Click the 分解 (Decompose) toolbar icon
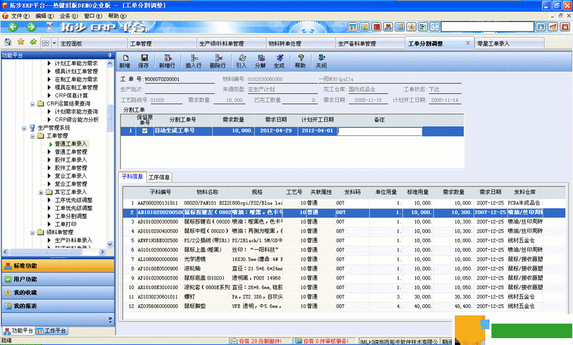This screenshot has height=345, width=573. click(261, 61)
